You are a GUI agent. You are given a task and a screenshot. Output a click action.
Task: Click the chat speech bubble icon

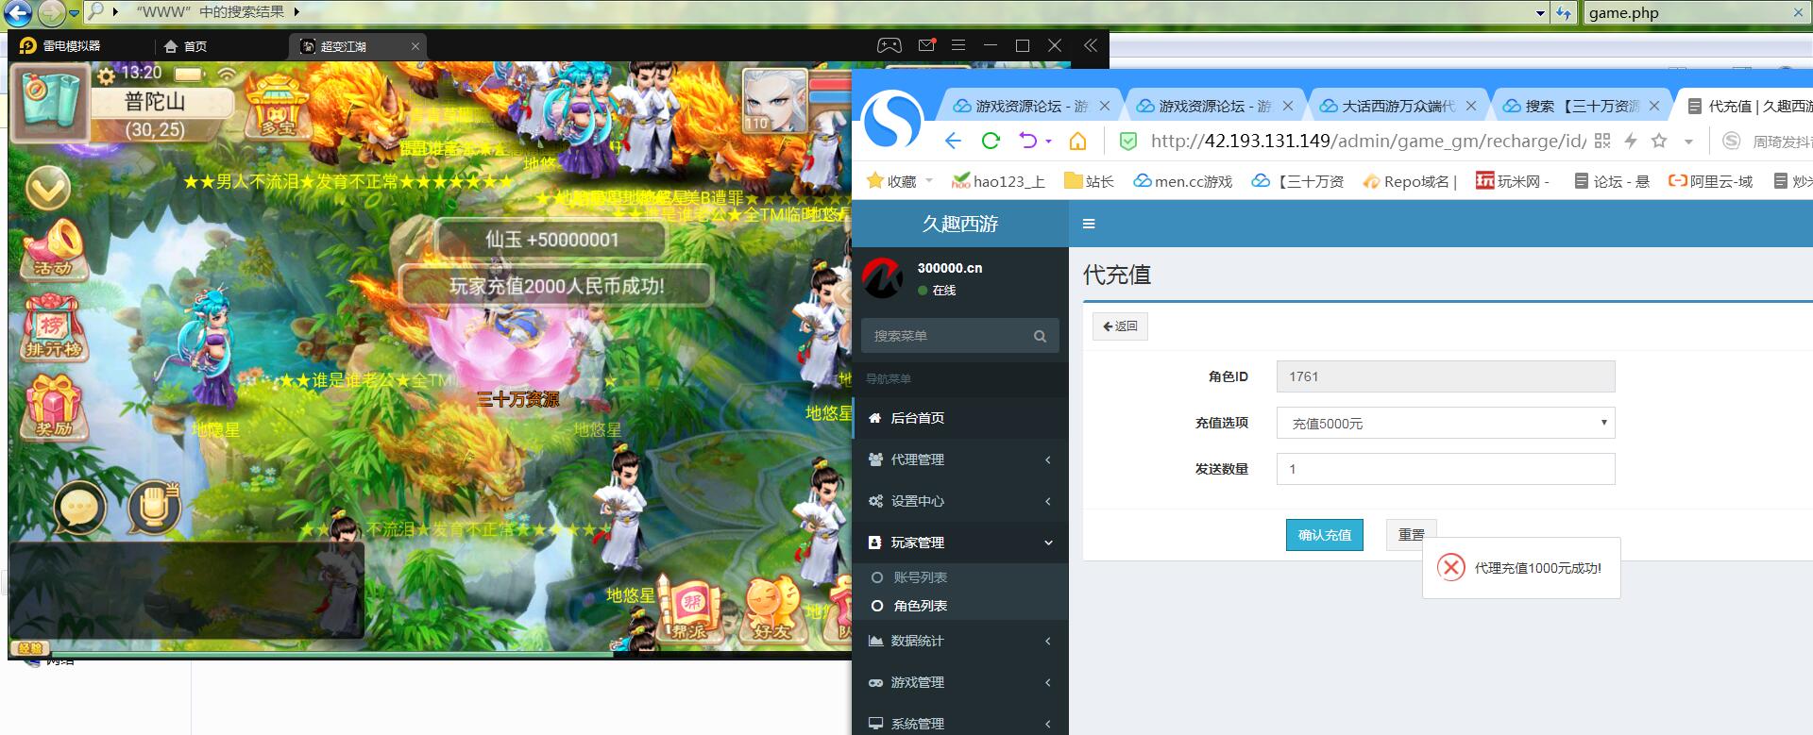79,509
